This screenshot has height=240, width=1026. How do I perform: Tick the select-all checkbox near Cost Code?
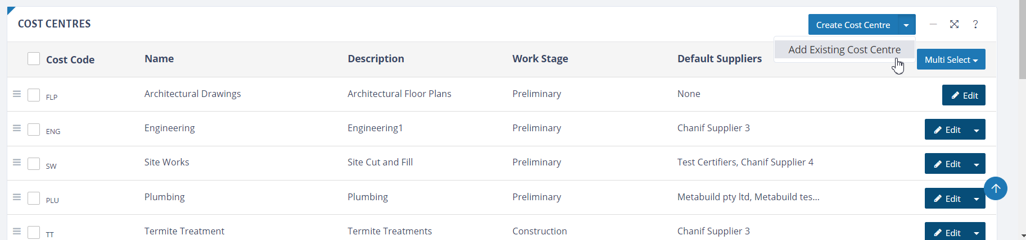click(x=34, y=58)
